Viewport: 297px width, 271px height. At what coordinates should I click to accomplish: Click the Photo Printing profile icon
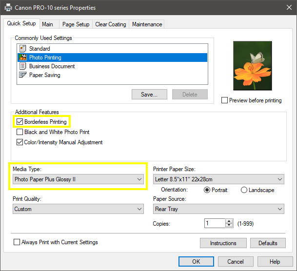21,58
